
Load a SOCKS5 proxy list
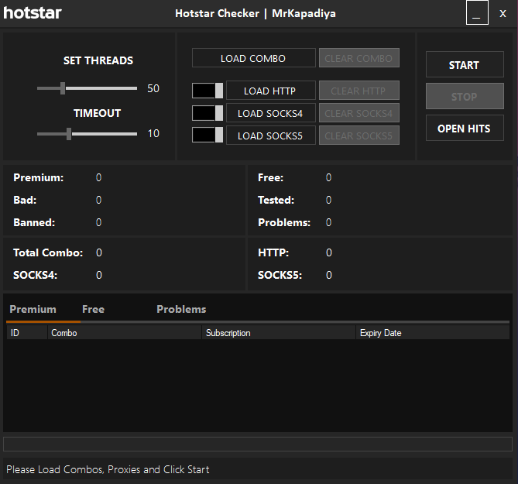click(270, 136)
